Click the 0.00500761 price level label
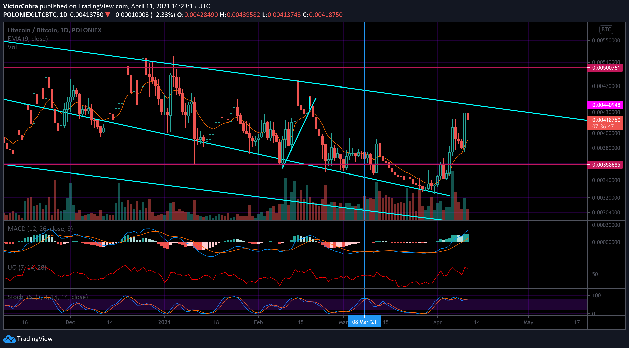The image size is (629, 348). point(605,68)
